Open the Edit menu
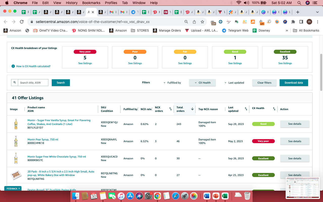 coord(45,3)
